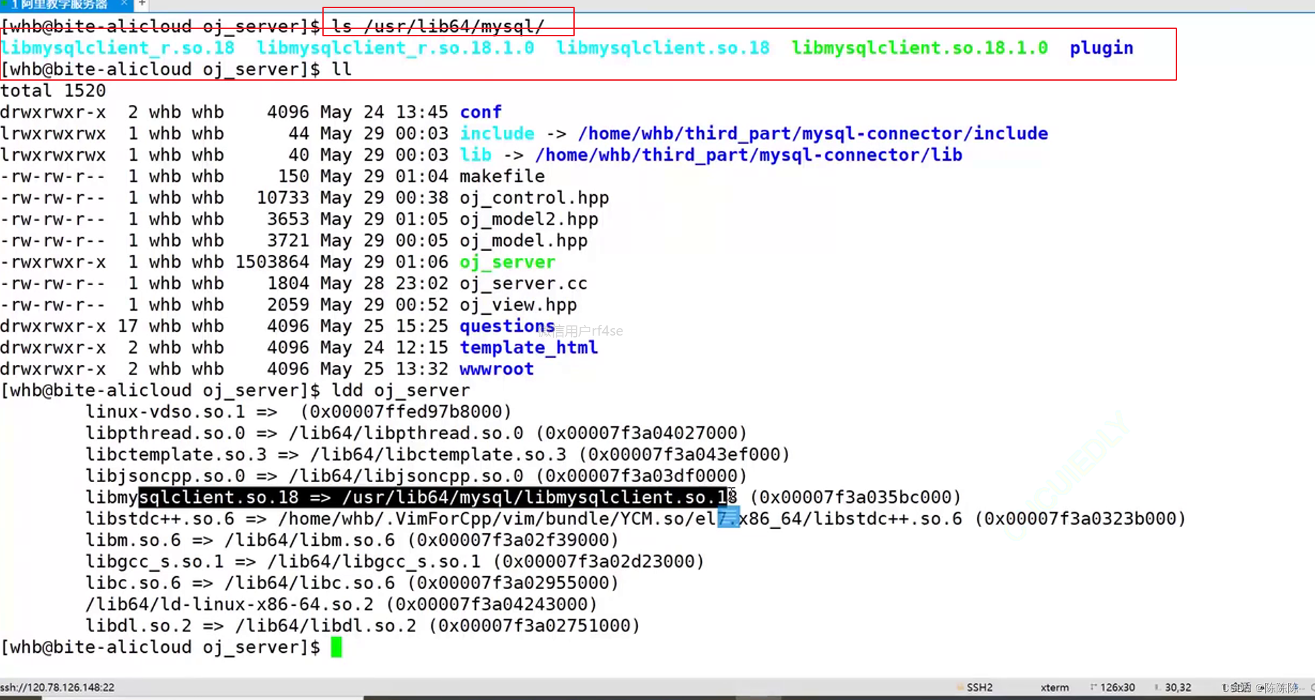Viewport: 1315px width, 700px height.
Task: Click the 0x00007f3a035bc000 address
Action: click(x=855, y=498)
